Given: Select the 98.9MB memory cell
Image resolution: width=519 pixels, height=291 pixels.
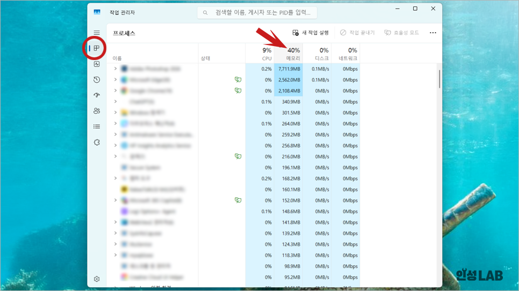Looking at the screenshot, I should 289,266.
